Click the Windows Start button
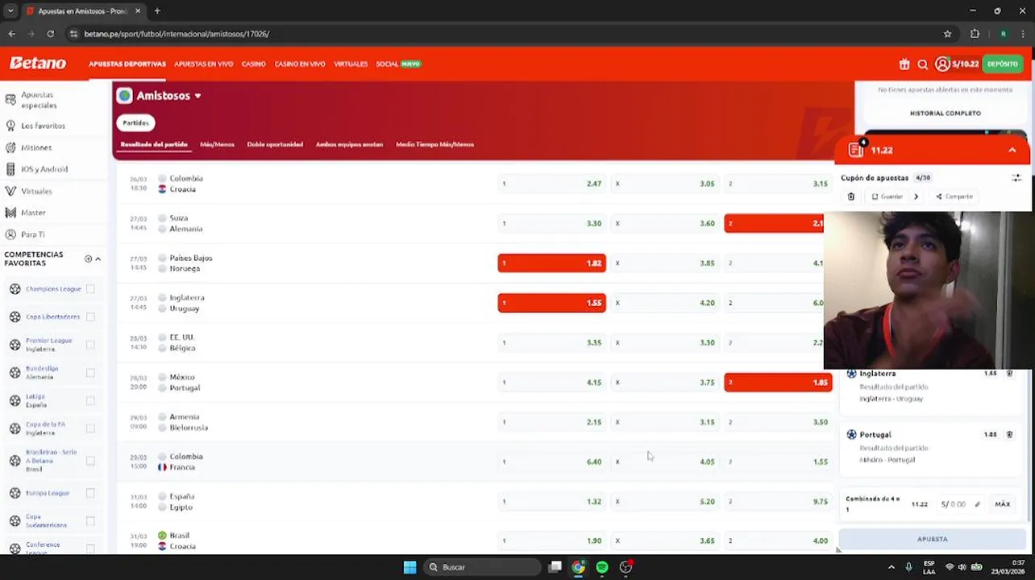The image size is (1035, 580). pos(409,567)
